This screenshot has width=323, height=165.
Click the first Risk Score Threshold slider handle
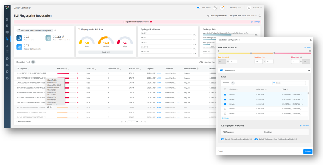pyautogui.click(x=251, y=53)
